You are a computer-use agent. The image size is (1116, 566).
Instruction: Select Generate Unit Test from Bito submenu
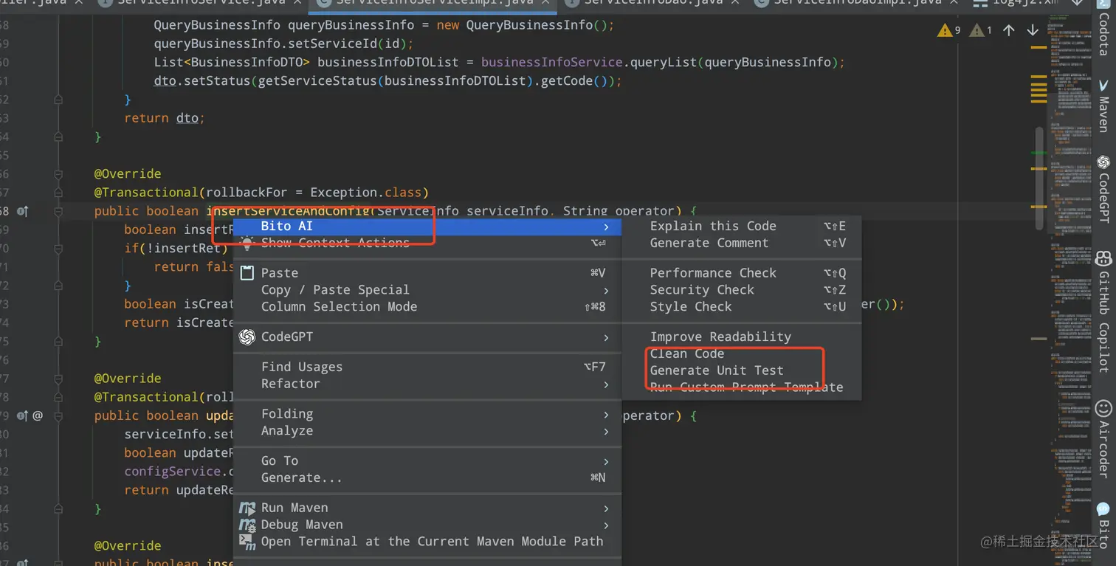[716, 370]
